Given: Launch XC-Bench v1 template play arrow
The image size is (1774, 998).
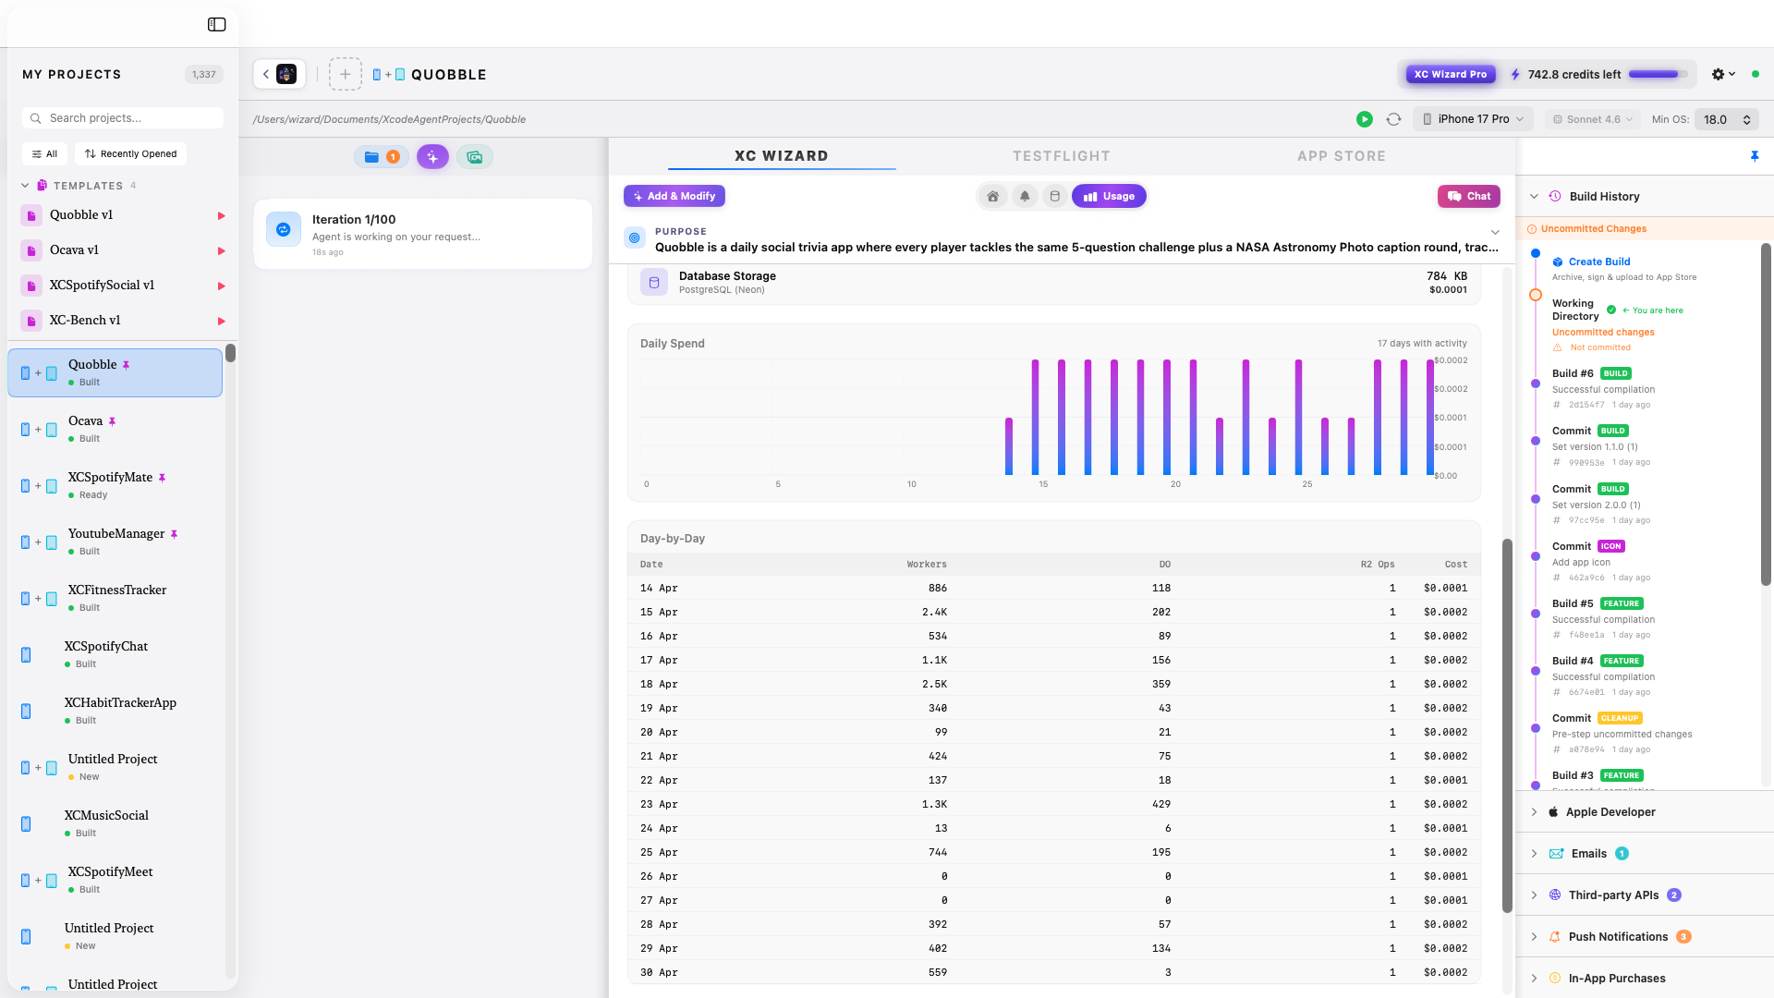Looking at the screenshot, I should [x=221, y=321].
